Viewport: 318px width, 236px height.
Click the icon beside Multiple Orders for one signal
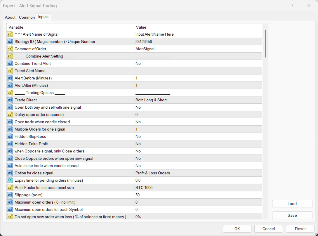(x=10, y=129)
